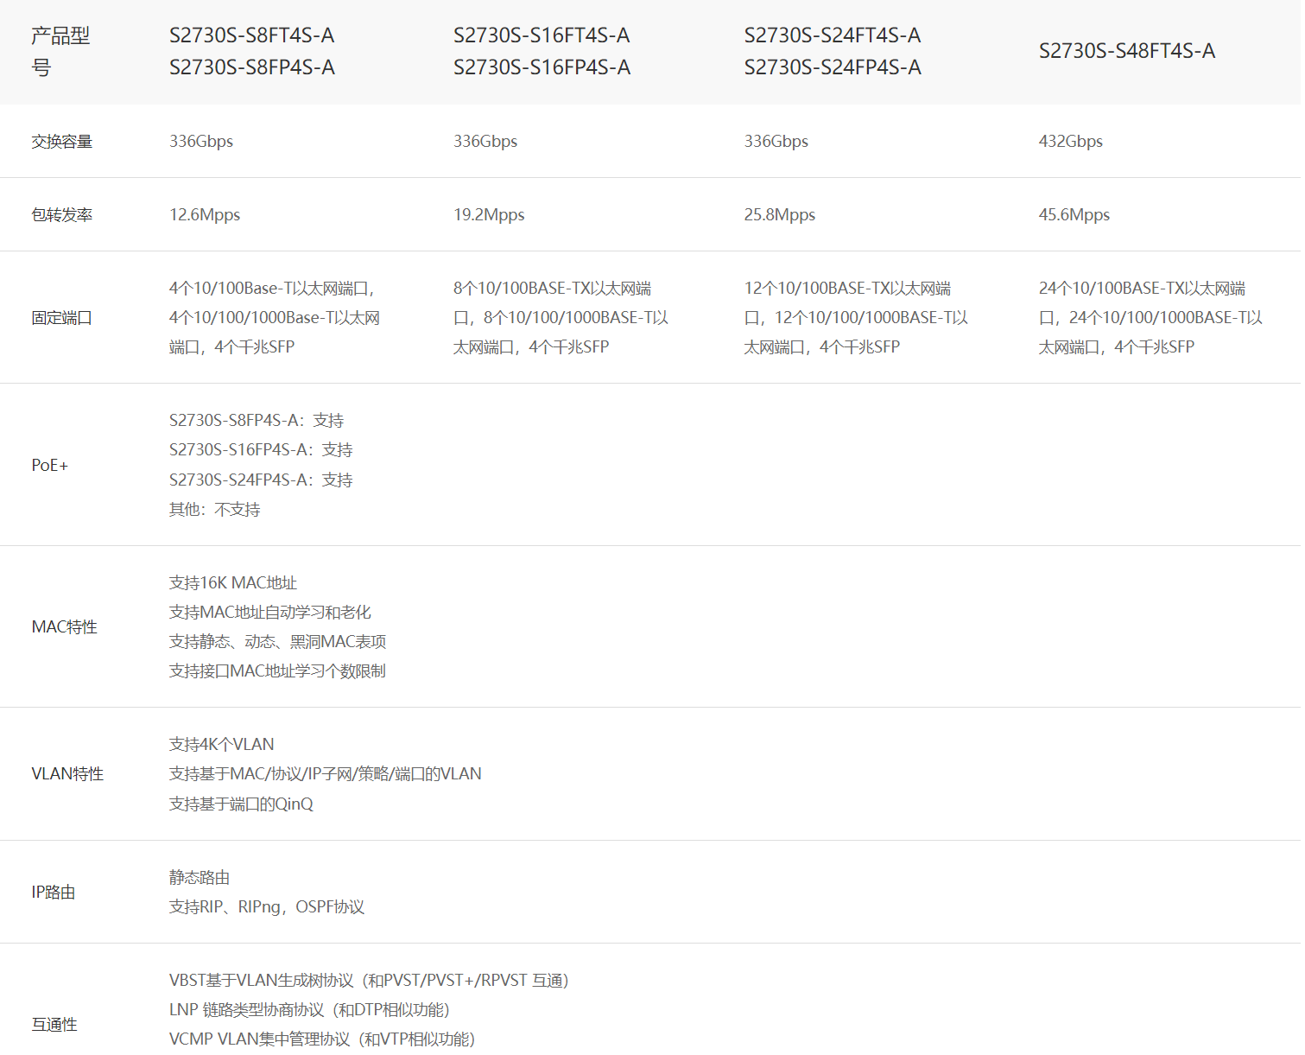The image size is (1305, 1055).
Task: Click the 固定端口 row label
Action: click(x=61, y=318)
